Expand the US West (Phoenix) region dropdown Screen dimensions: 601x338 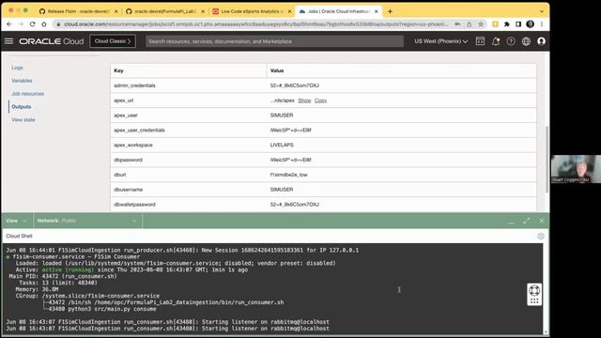click(440, 41)
